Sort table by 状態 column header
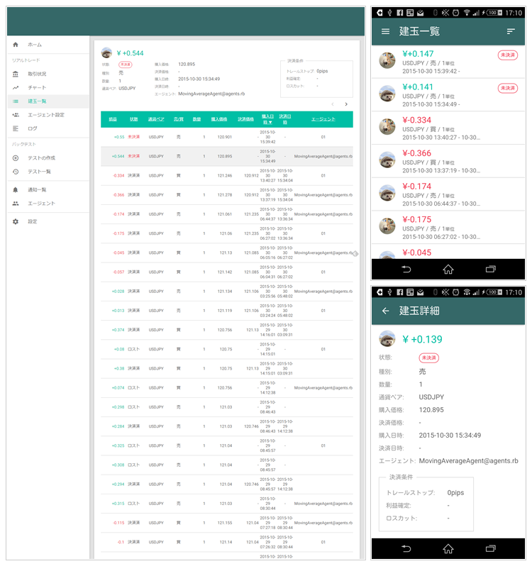The width and height of the screenshot is (532, 571). (x=133, y=119)
